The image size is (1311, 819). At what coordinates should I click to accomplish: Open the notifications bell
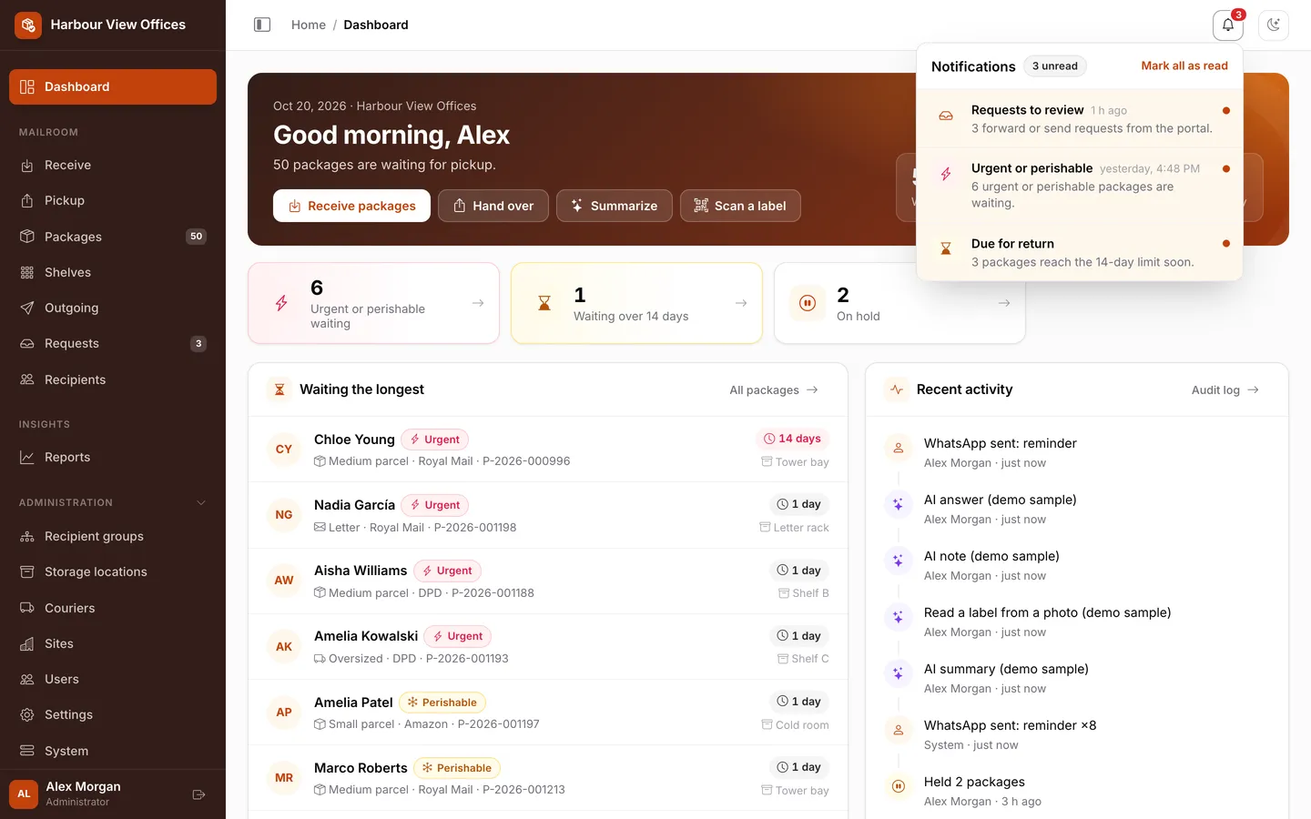(1228, 25)
